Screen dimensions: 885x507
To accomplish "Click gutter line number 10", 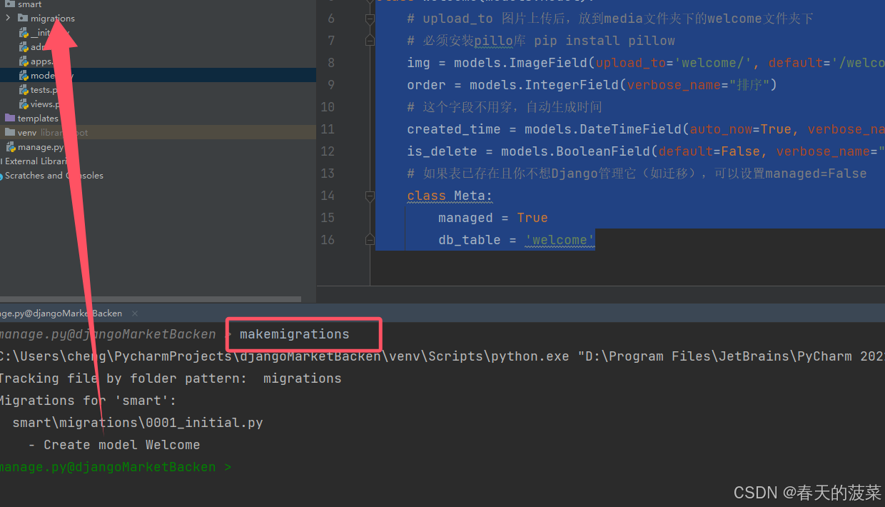I will pos(327,107).
